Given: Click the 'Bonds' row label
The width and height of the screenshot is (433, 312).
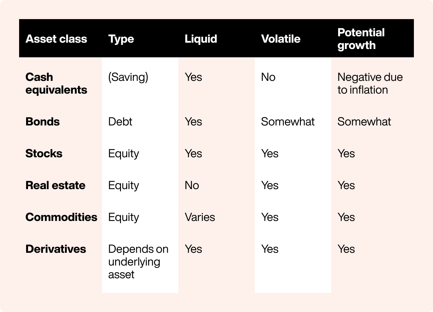Looking at the screenshot, I should click(x=43, y=122).
